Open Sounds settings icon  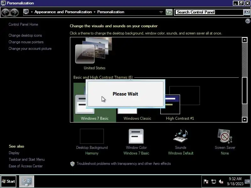point(181,136)
